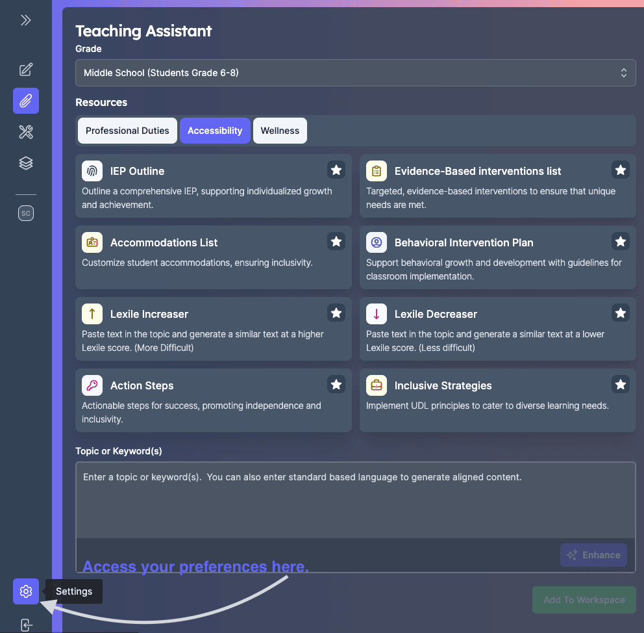Click the IEP Outline fingerprint icon
This screenshot has width=644, height=633.
pos(92,171)
